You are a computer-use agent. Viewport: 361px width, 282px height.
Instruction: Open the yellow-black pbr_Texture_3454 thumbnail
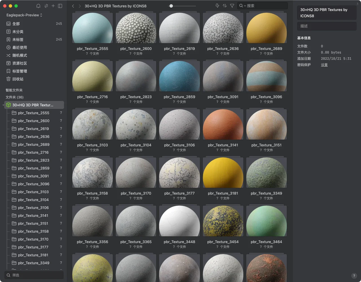223,221
